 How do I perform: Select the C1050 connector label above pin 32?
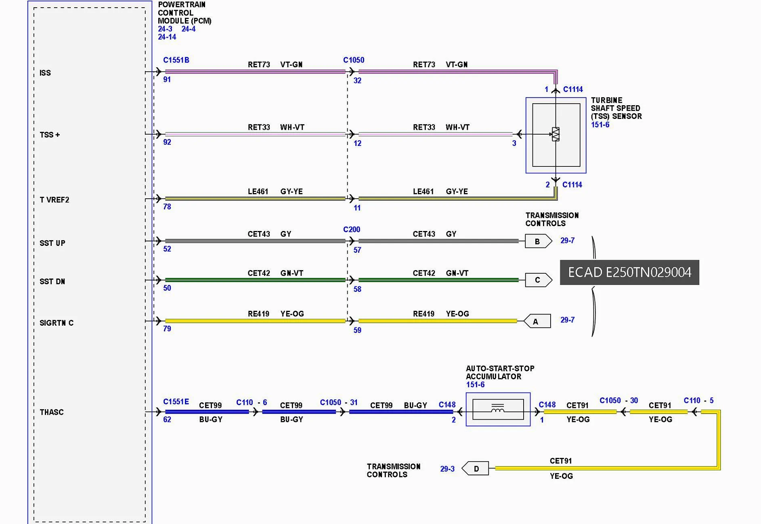pyautogui.click(x=354, y=60)
